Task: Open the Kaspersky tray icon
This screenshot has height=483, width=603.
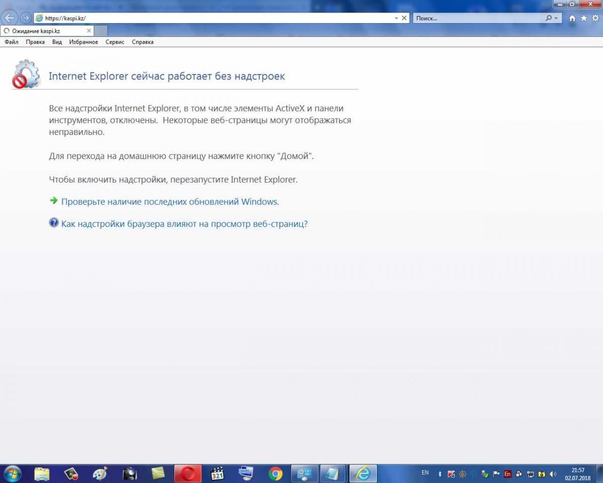Action: 451,474
